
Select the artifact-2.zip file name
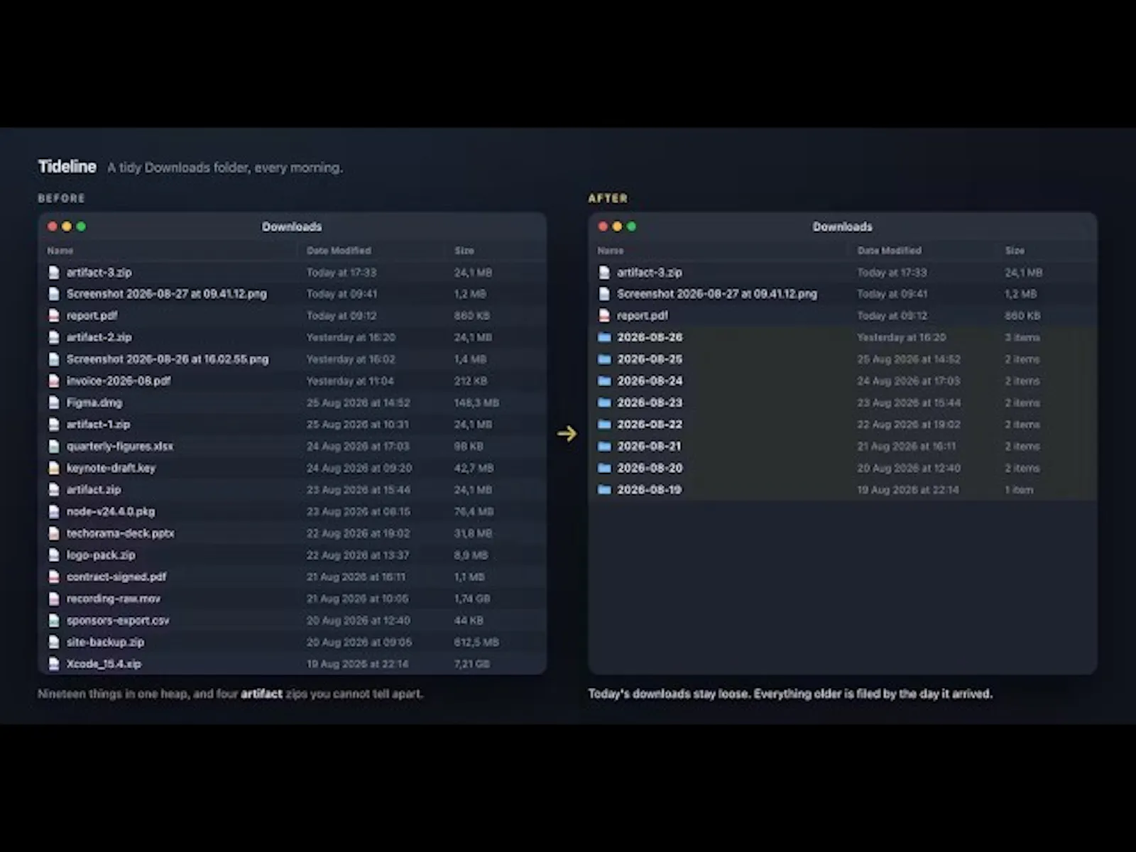[99, 337]
